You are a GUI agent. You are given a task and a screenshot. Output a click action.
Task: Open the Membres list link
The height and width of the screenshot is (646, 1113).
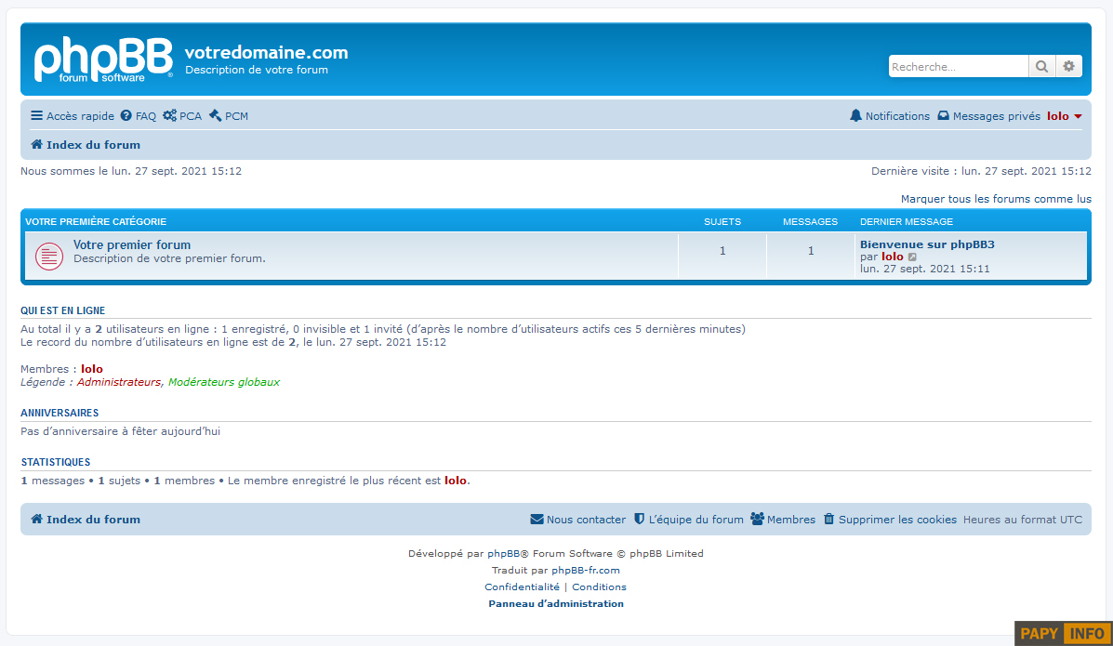point(790,520)
